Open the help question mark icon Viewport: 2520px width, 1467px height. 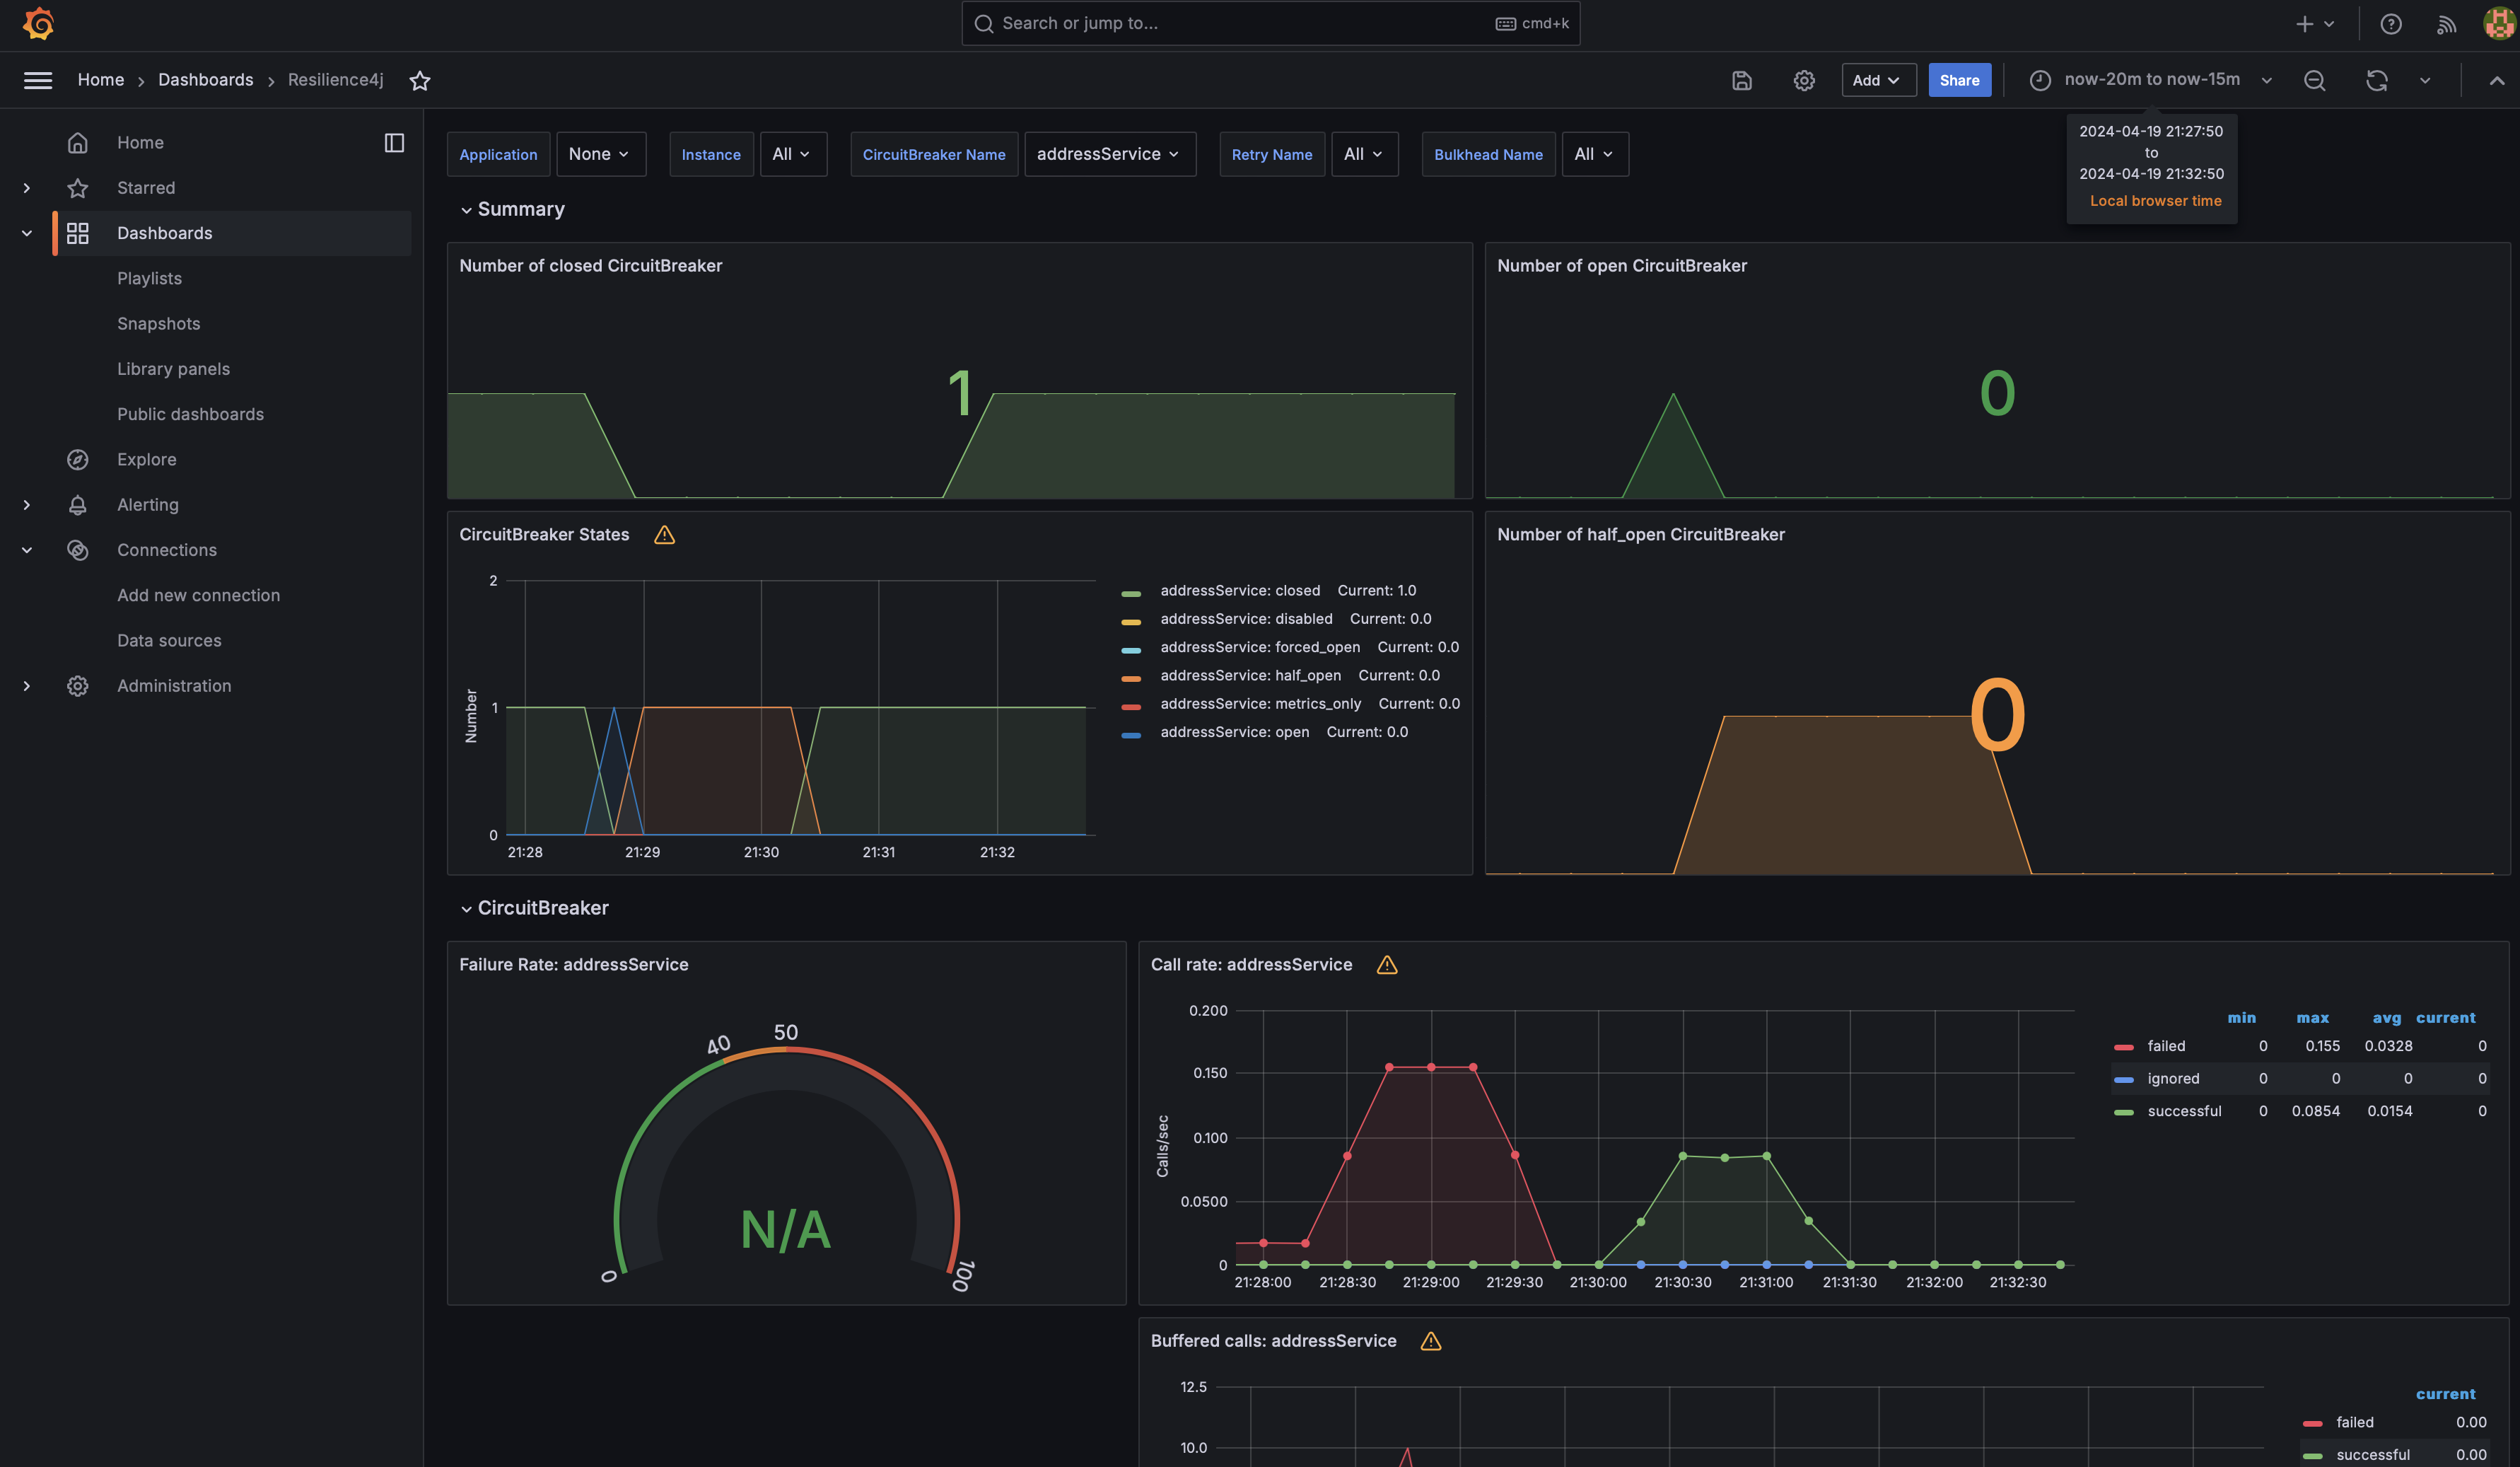tap(2390, 24)
